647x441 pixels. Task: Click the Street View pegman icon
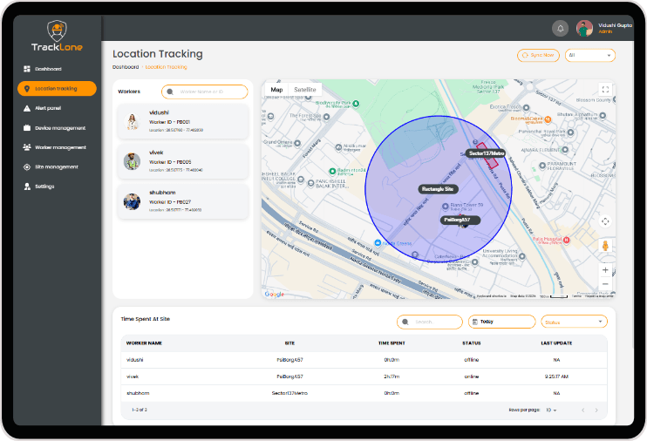(605, 246)
